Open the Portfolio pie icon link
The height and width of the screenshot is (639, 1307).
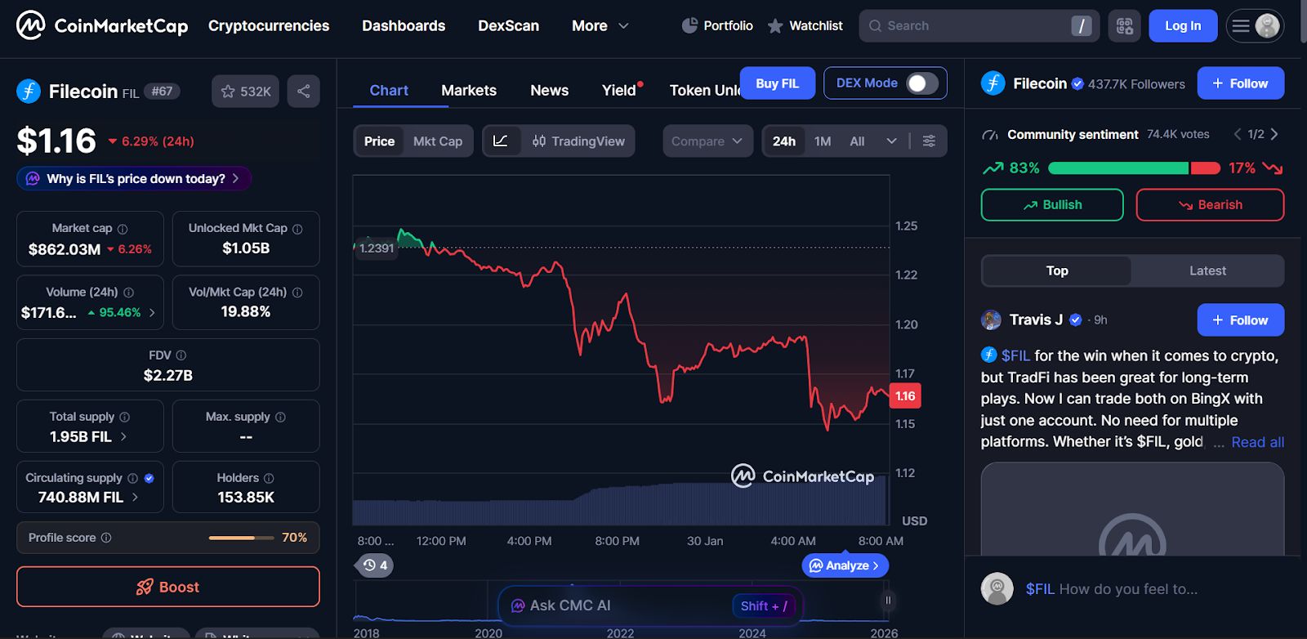tap(689, 25)
